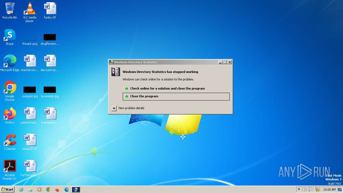The height and width of the screenshot is (193, 343).
Task: Click the WinDirStat icon in the dialog
Action: coord(116,72)
